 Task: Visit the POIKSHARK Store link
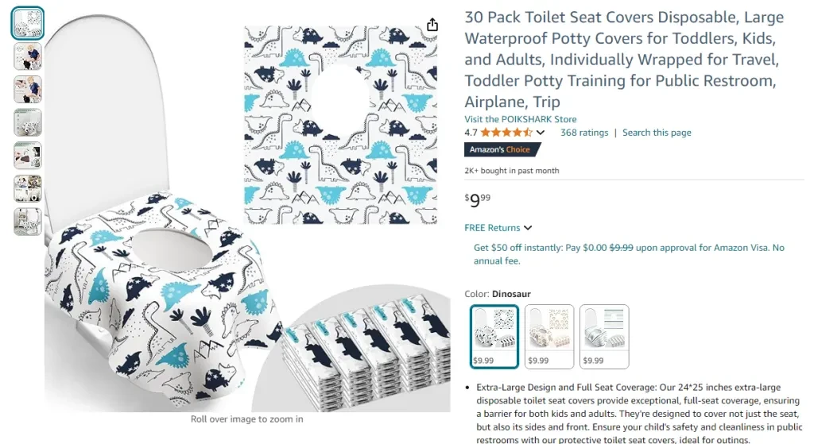(x=520, y=119)
